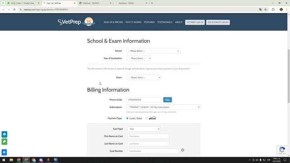Click the browser address bar URL
Screen dimensions: 290x163
pos(46,10)
